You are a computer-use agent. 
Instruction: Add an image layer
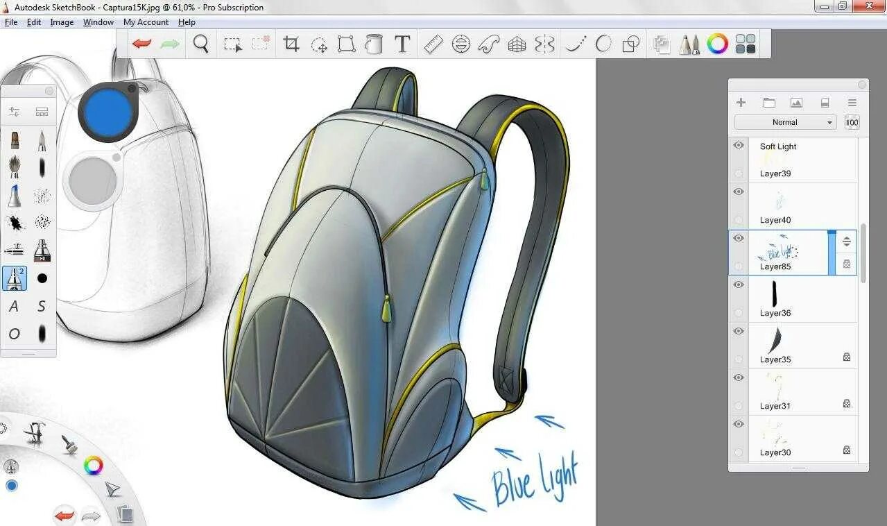point(796,103)
